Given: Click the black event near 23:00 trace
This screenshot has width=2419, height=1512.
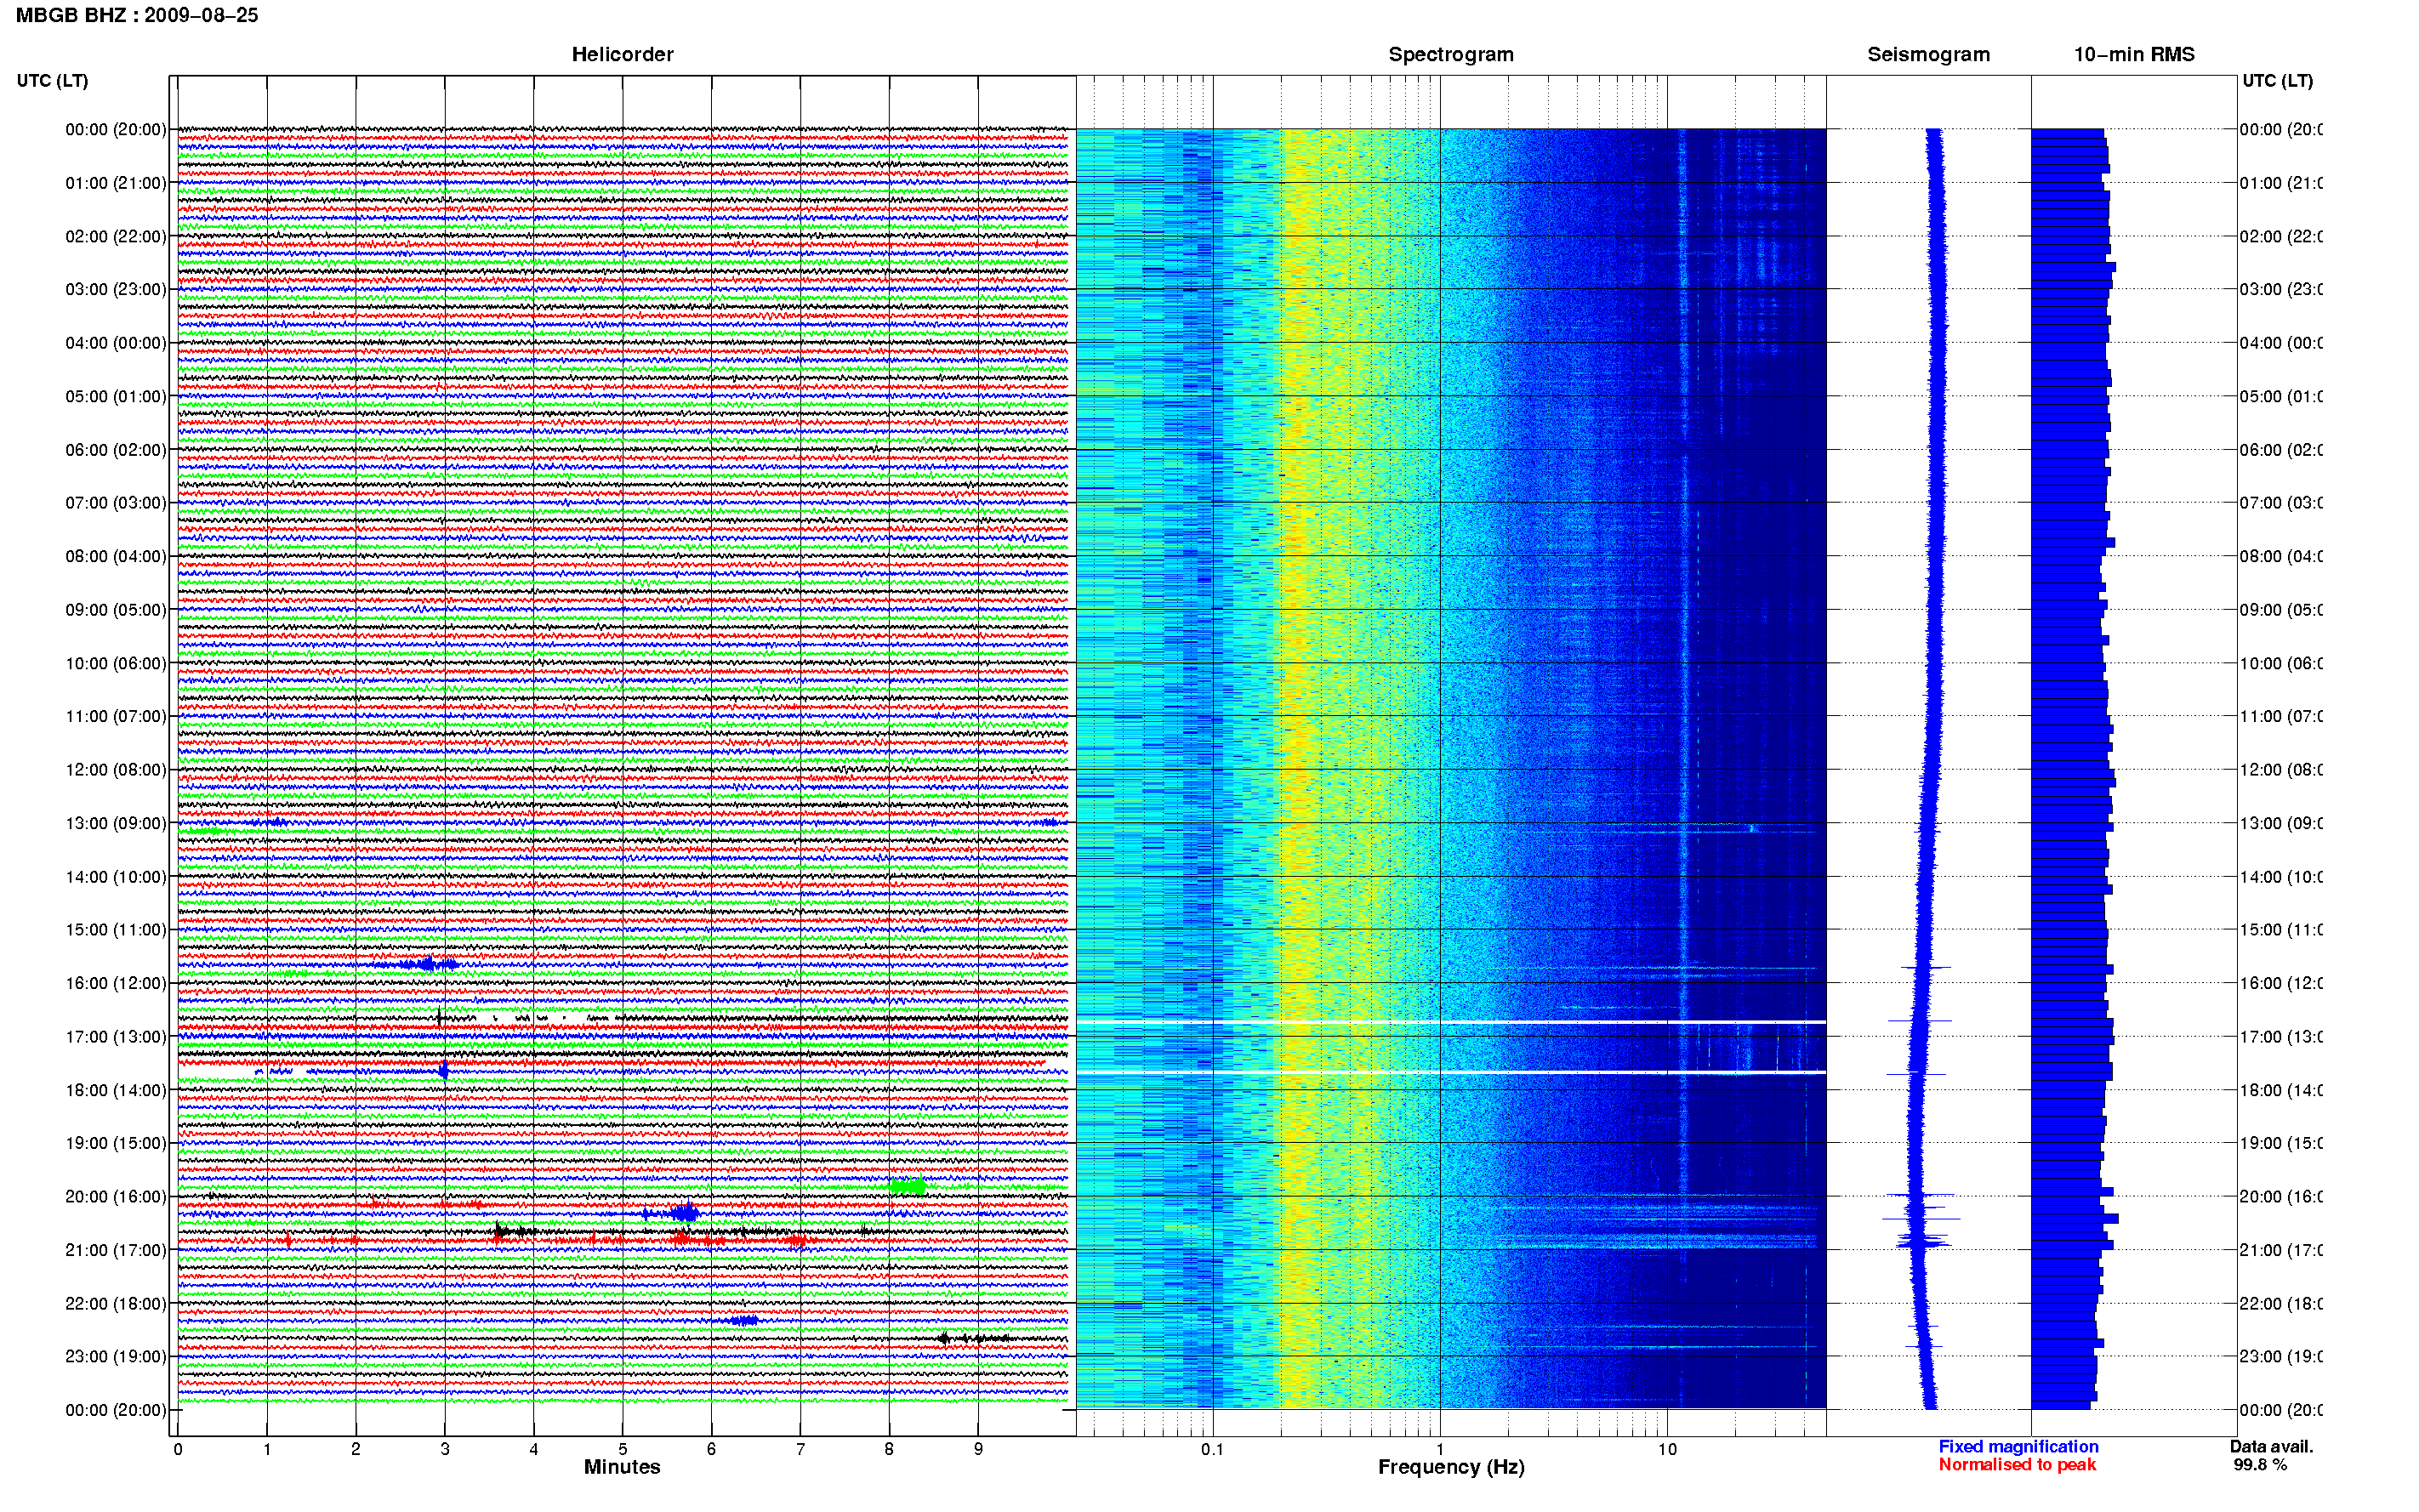Looking at the screenshot, I should (x=973, y=1338).
